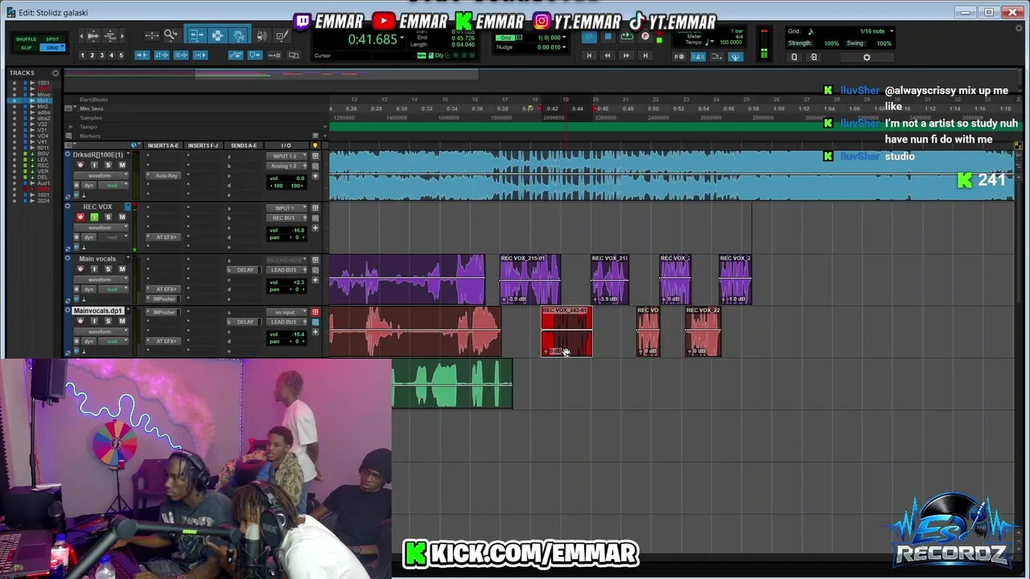Toggle input monitoring on REC VOX track
Viewport: 1030px width, 579px height.
pyautogui.click(x=94, y=217)
